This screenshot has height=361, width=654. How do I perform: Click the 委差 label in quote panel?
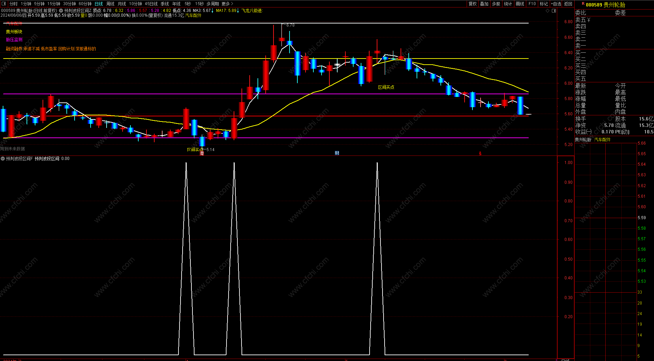click(x=620, y=13)
